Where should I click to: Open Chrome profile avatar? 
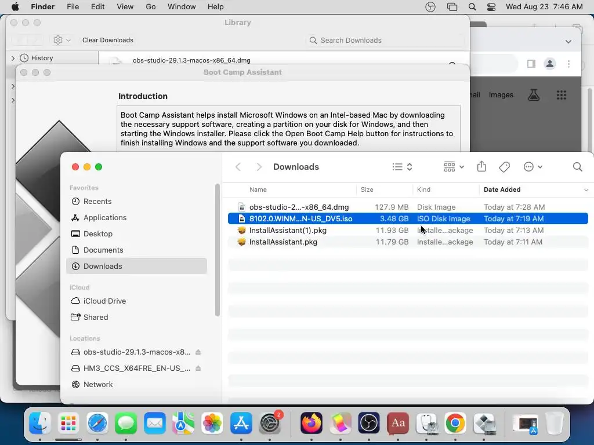[x=550, y=64]
